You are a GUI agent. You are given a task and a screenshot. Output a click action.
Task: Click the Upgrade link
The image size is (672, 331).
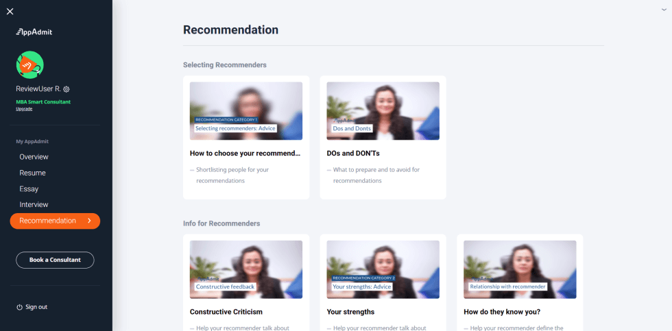pos(24,109)
